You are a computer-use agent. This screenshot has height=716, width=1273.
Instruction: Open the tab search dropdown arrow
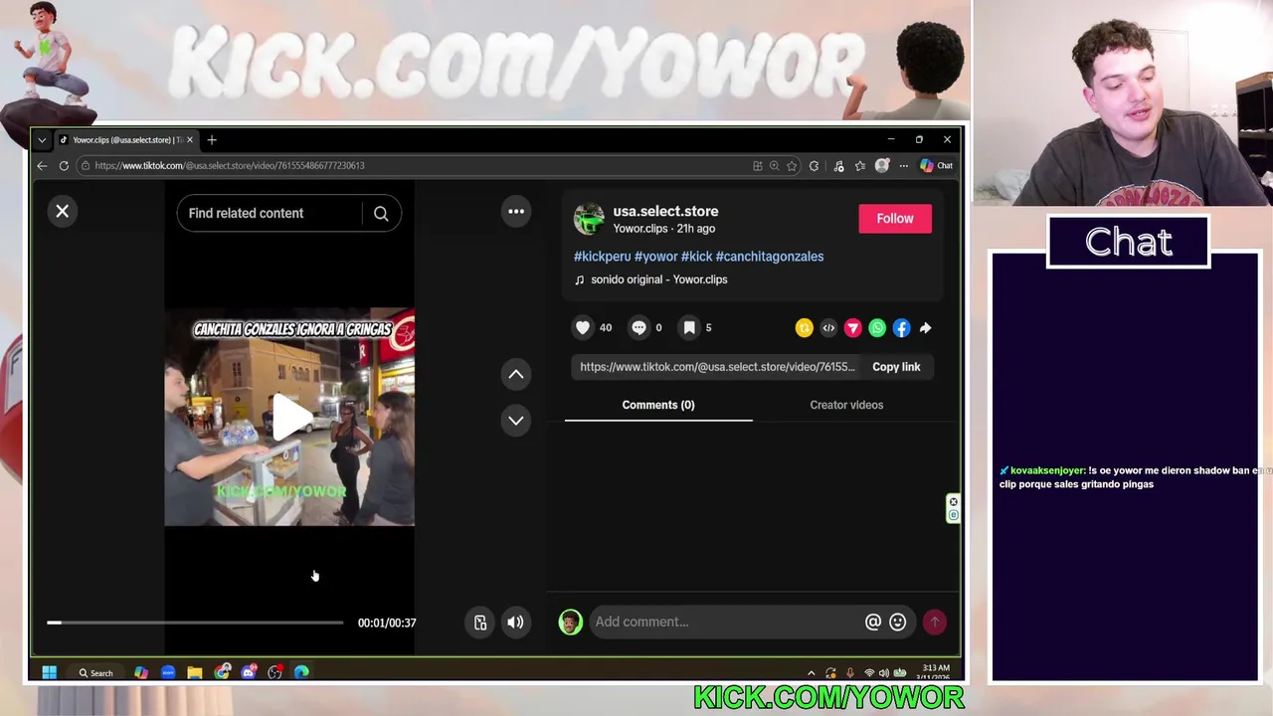(42, 140)
